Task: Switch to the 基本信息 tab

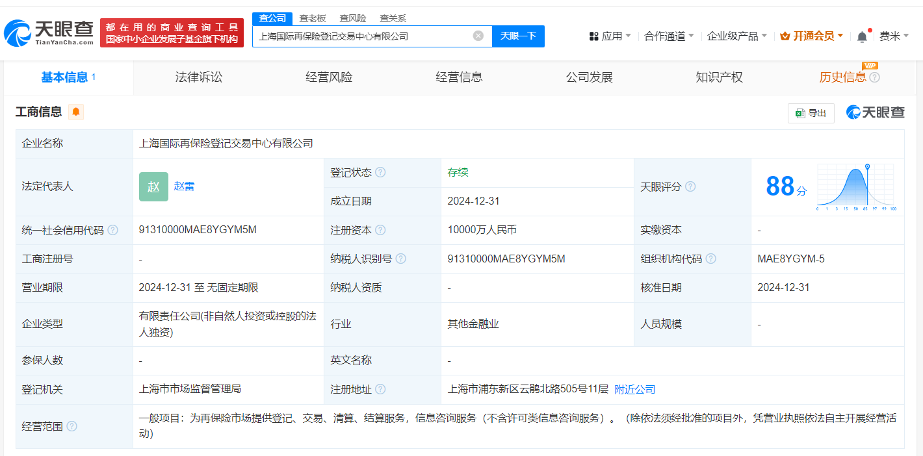Action: 68,77
